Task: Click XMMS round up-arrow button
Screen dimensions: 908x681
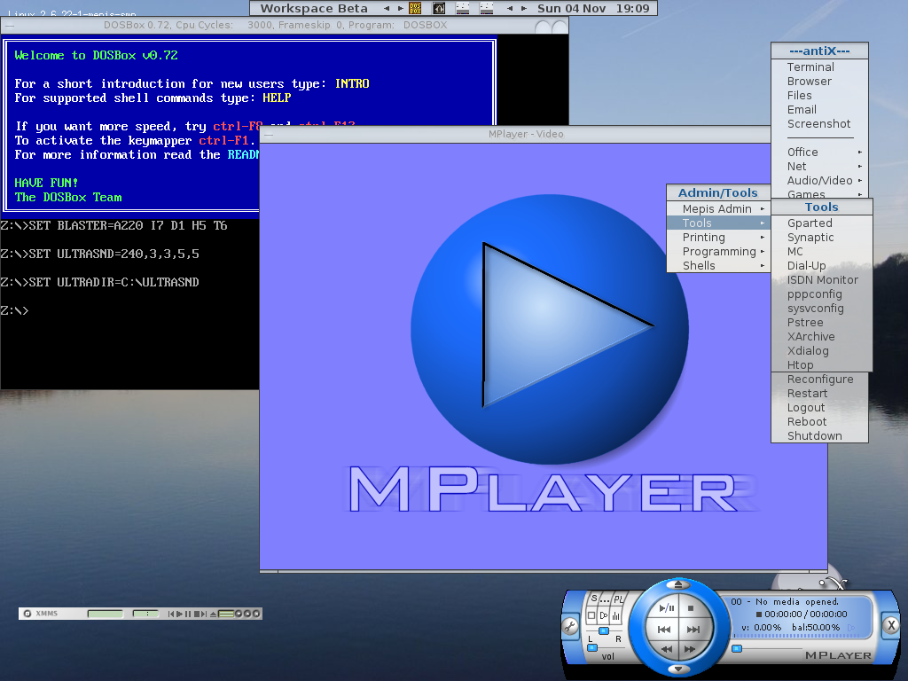Action: click(x=247, y=614)
